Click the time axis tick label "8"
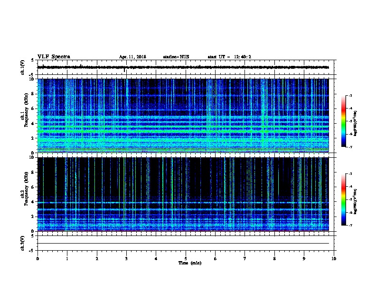Viewport: 376px width, 290px height. tap(274, 259)
